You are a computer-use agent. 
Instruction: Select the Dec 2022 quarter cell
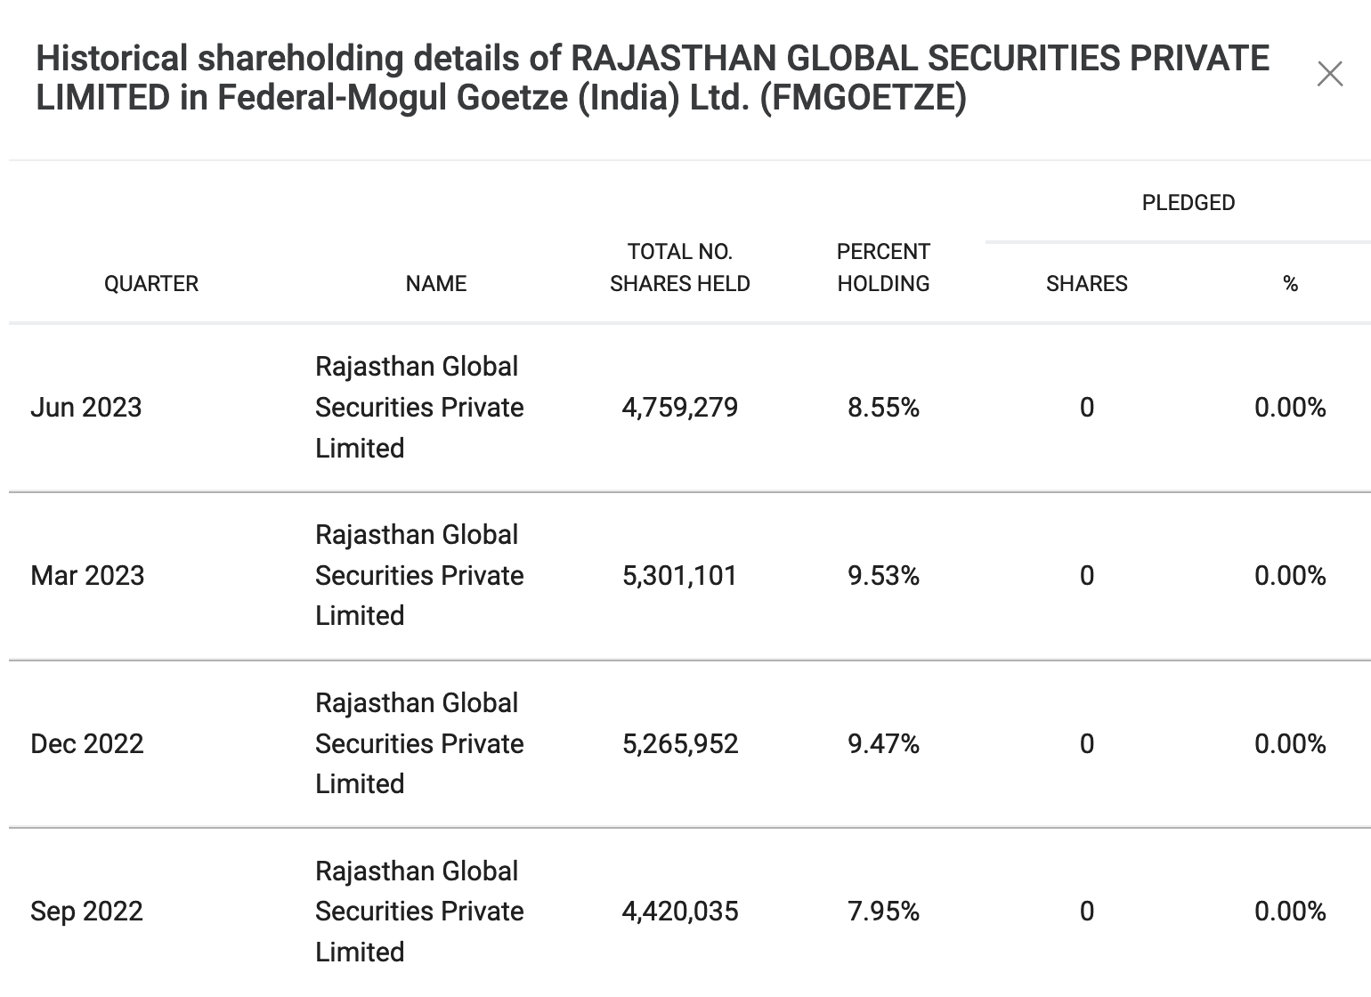tap(87, 744)
